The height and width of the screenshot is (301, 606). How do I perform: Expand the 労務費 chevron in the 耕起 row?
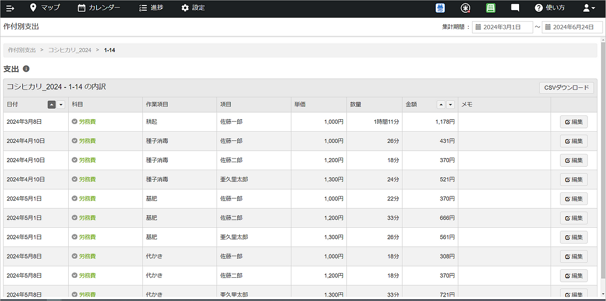[75, 122]
